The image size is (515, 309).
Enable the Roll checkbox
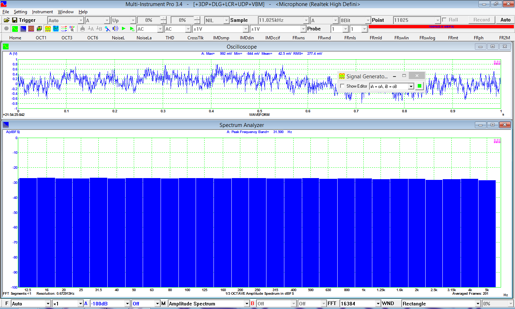click(x=444, y=20)
